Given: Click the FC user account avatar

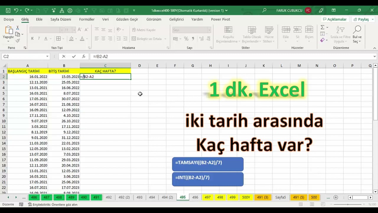Looking at the screenshot, I should (308, 10).
